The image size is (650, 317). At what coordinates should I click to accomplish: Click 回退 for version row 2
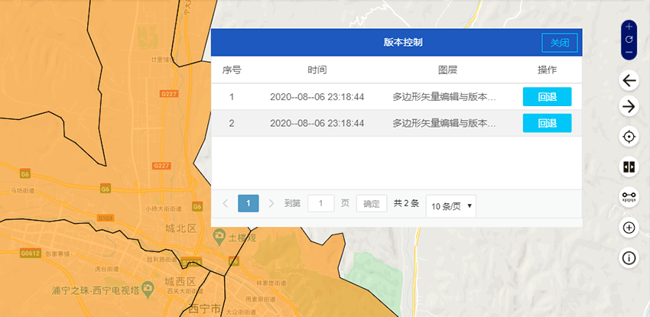point(547,123)
